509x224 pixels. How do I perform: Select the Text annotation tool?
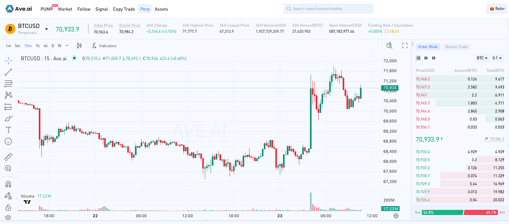(8, 130)
